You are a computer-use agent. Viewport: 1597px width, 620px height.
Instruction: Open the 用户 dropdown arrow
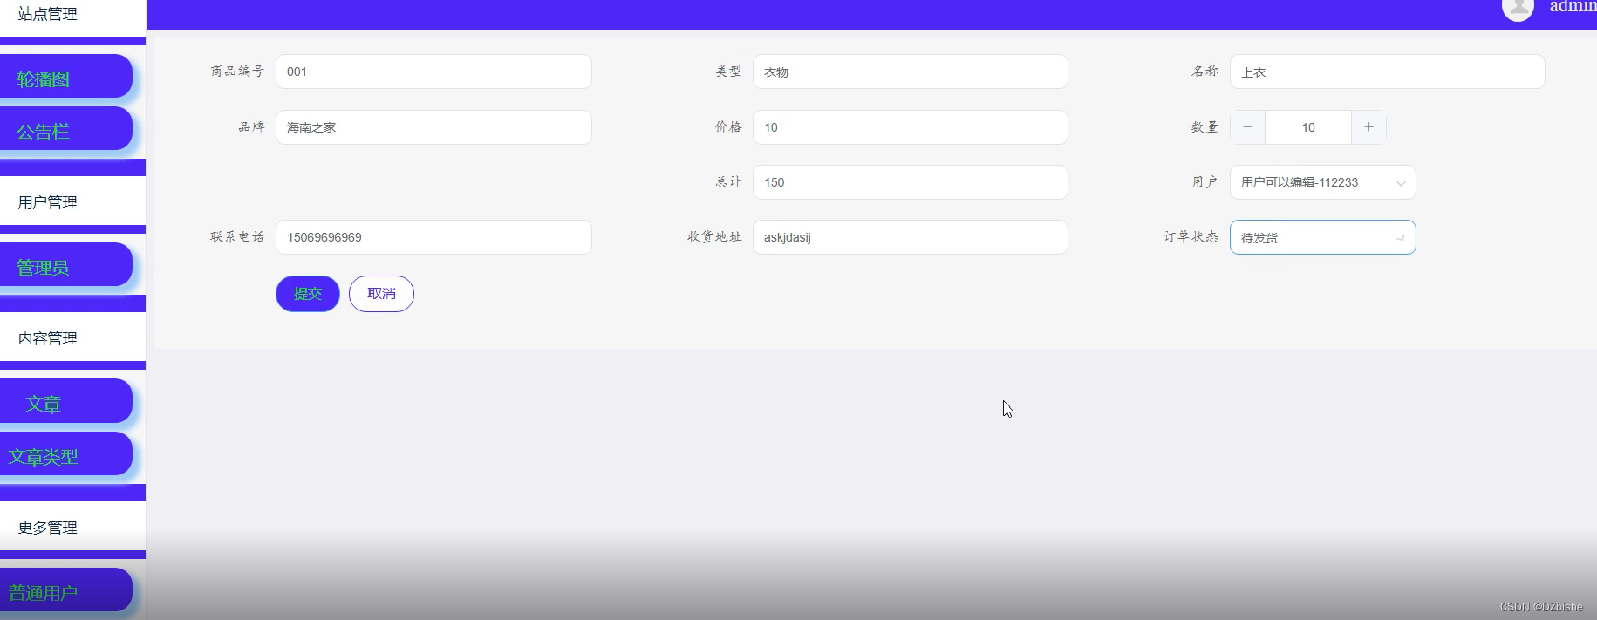1401,183
